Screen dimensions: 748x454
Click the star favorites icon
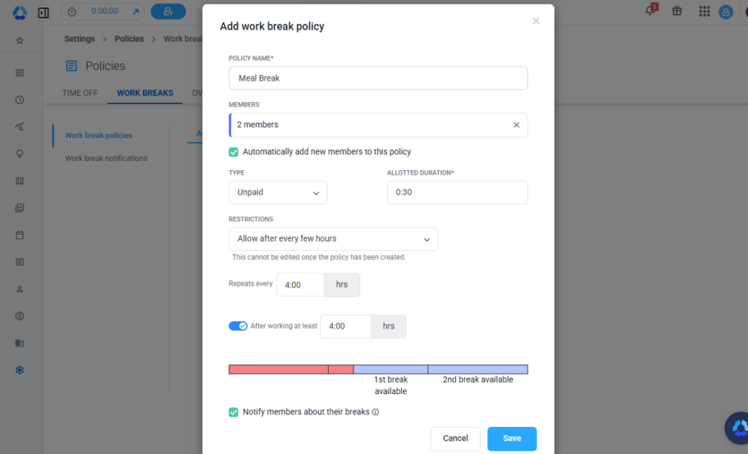pyautogui.click(x=20, y=41)
